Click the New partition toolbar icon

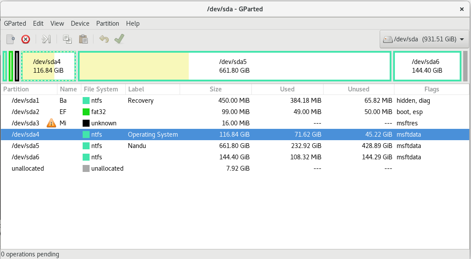pos(11,39)
